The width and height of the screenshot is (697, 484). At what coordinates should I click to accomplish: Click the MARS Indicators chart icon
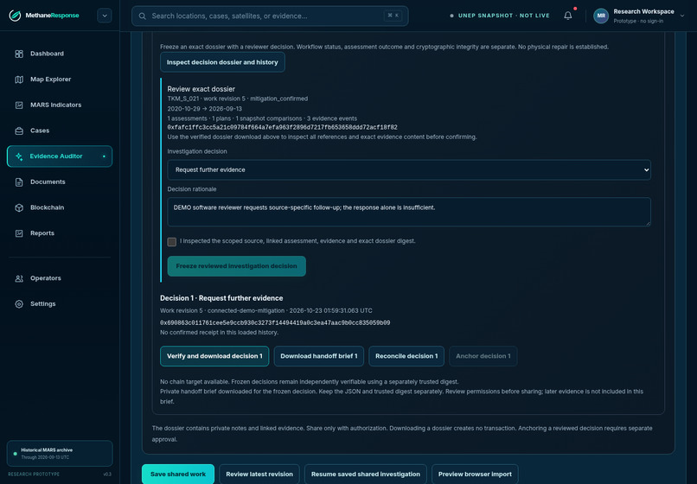click(x=19, y=105)
